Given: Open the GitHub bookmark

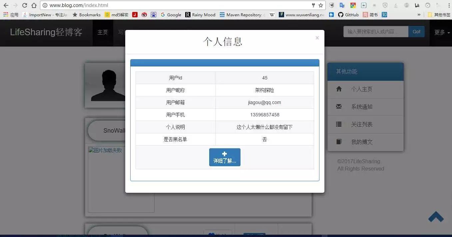Looking at the screenshot, I should (348, 15).
